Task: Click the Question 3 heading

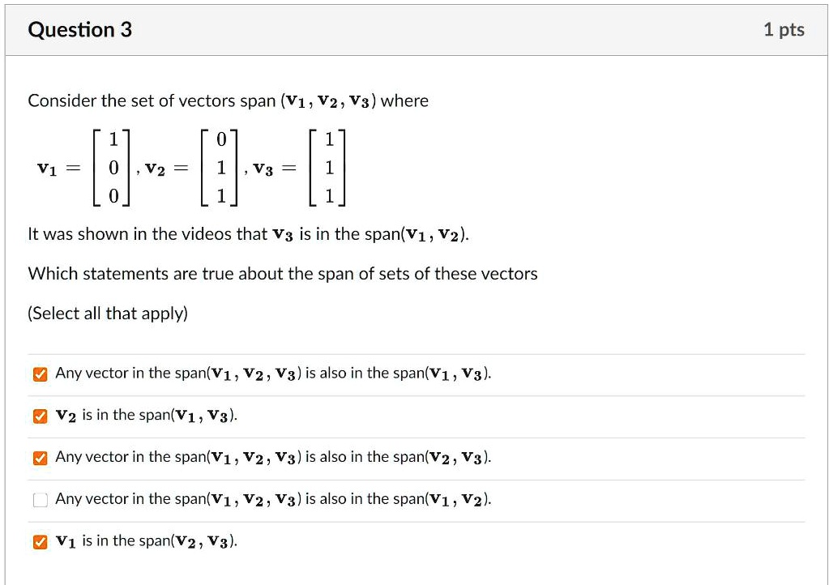Action: (x=79, y=29)
